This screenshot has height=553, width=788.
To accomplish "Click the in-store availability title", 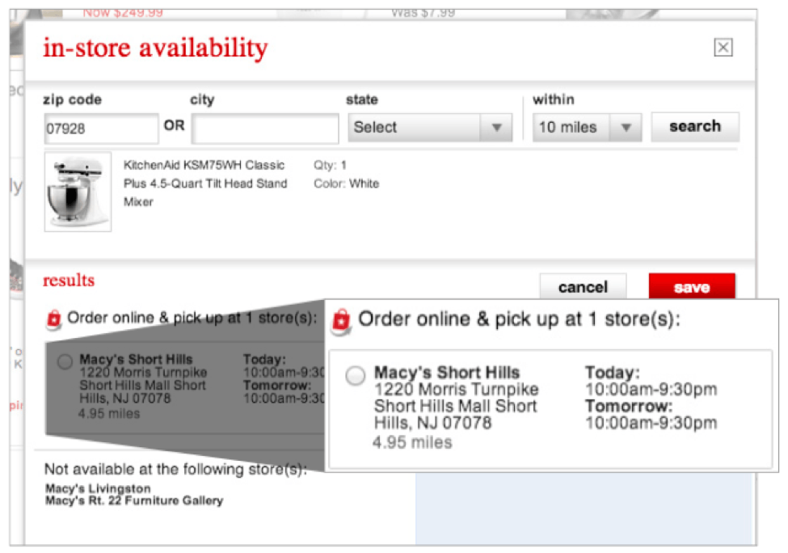I will (x=155, y=49).
